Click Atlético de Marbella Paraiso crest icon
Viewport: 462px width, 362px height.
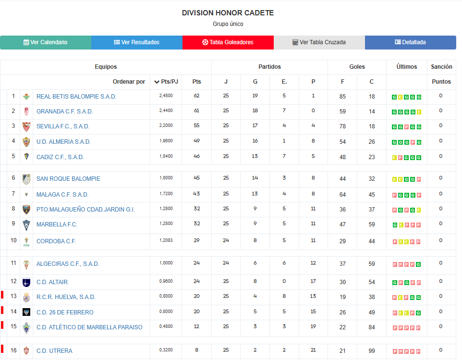point(26,328)
